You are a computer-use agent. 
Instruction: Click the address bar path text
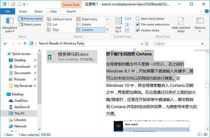click(62, 43)
